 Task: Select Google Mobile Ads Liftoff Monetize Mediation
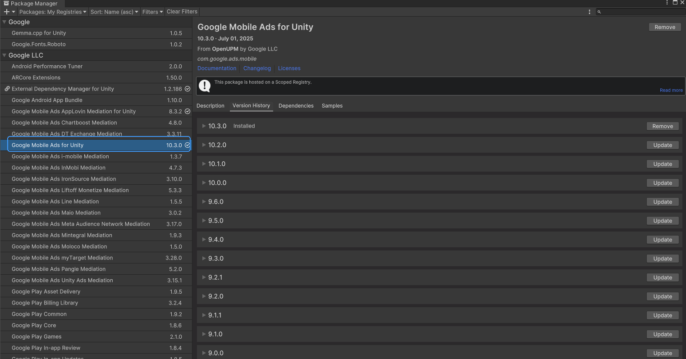click(96, 190)
